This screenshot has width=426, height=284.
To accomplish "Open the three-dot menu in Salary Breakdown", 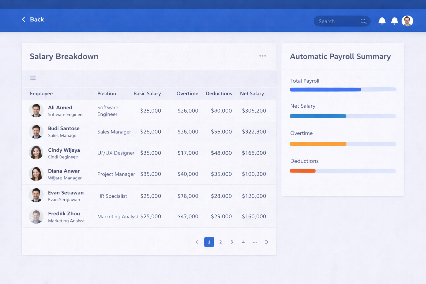I will point(262,56).
